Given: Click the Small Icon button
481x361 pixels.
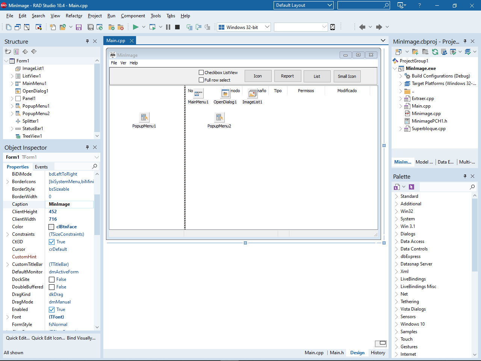Looking at the screenshot, I should point(346,76).
